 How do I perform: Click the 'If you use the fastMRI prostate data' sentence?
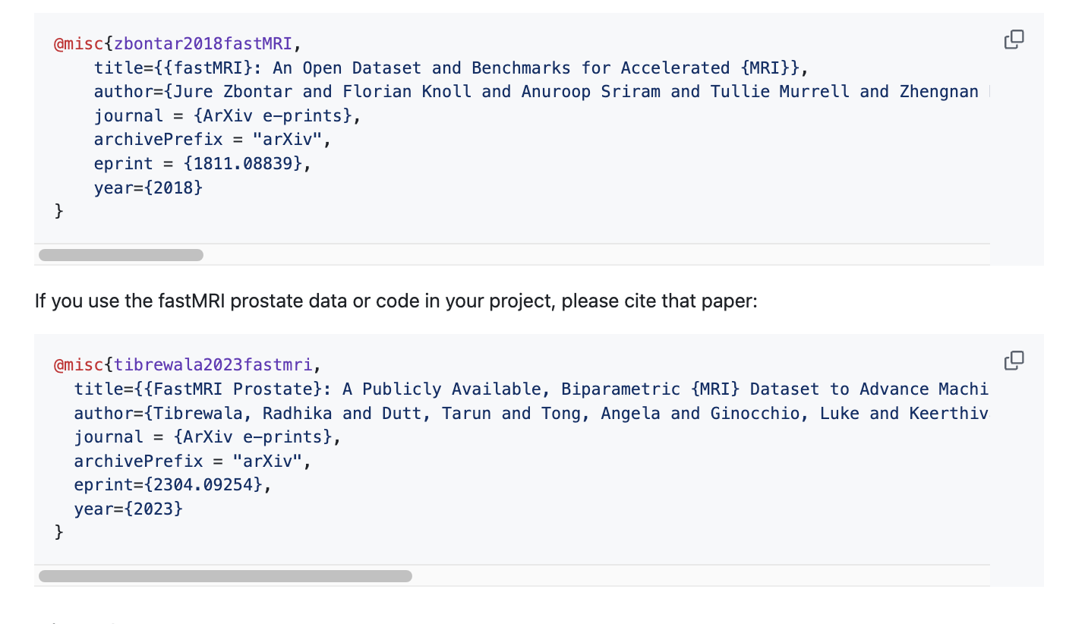click(x=396, y=301)
